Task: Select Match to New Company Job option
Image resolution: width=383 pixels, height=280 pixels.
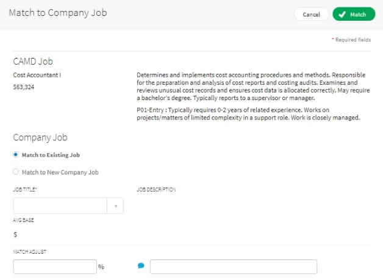Action: click(16, 172)
